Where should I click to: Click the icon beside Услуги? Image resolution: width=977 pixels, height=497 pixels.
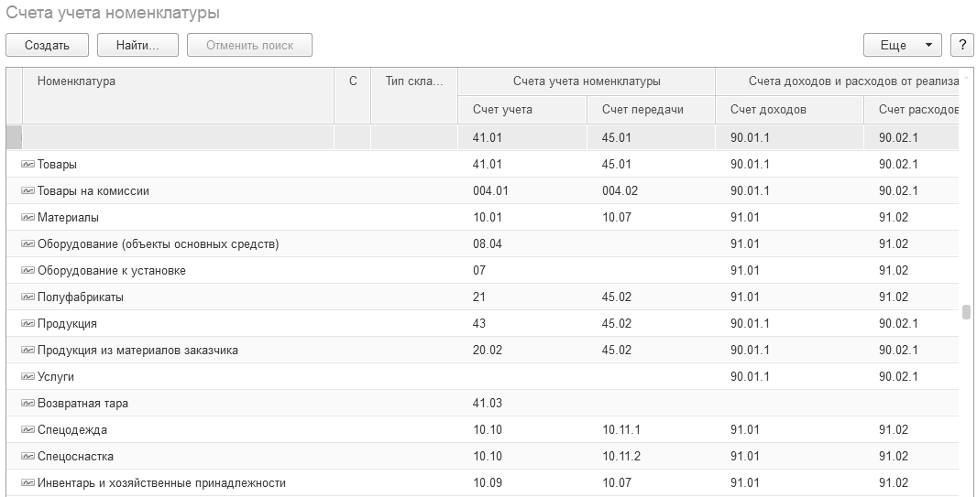tap(27, 377)
